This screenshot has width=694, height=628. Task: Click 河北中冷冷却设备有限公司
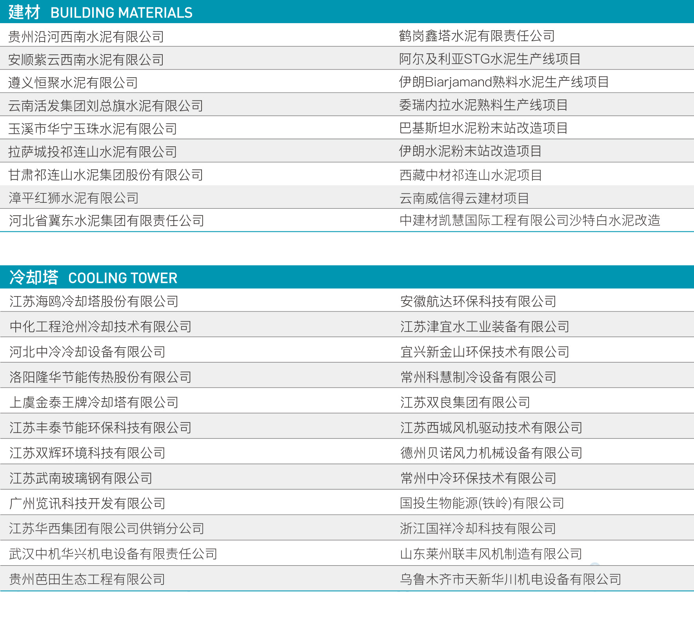coord(87,352)
